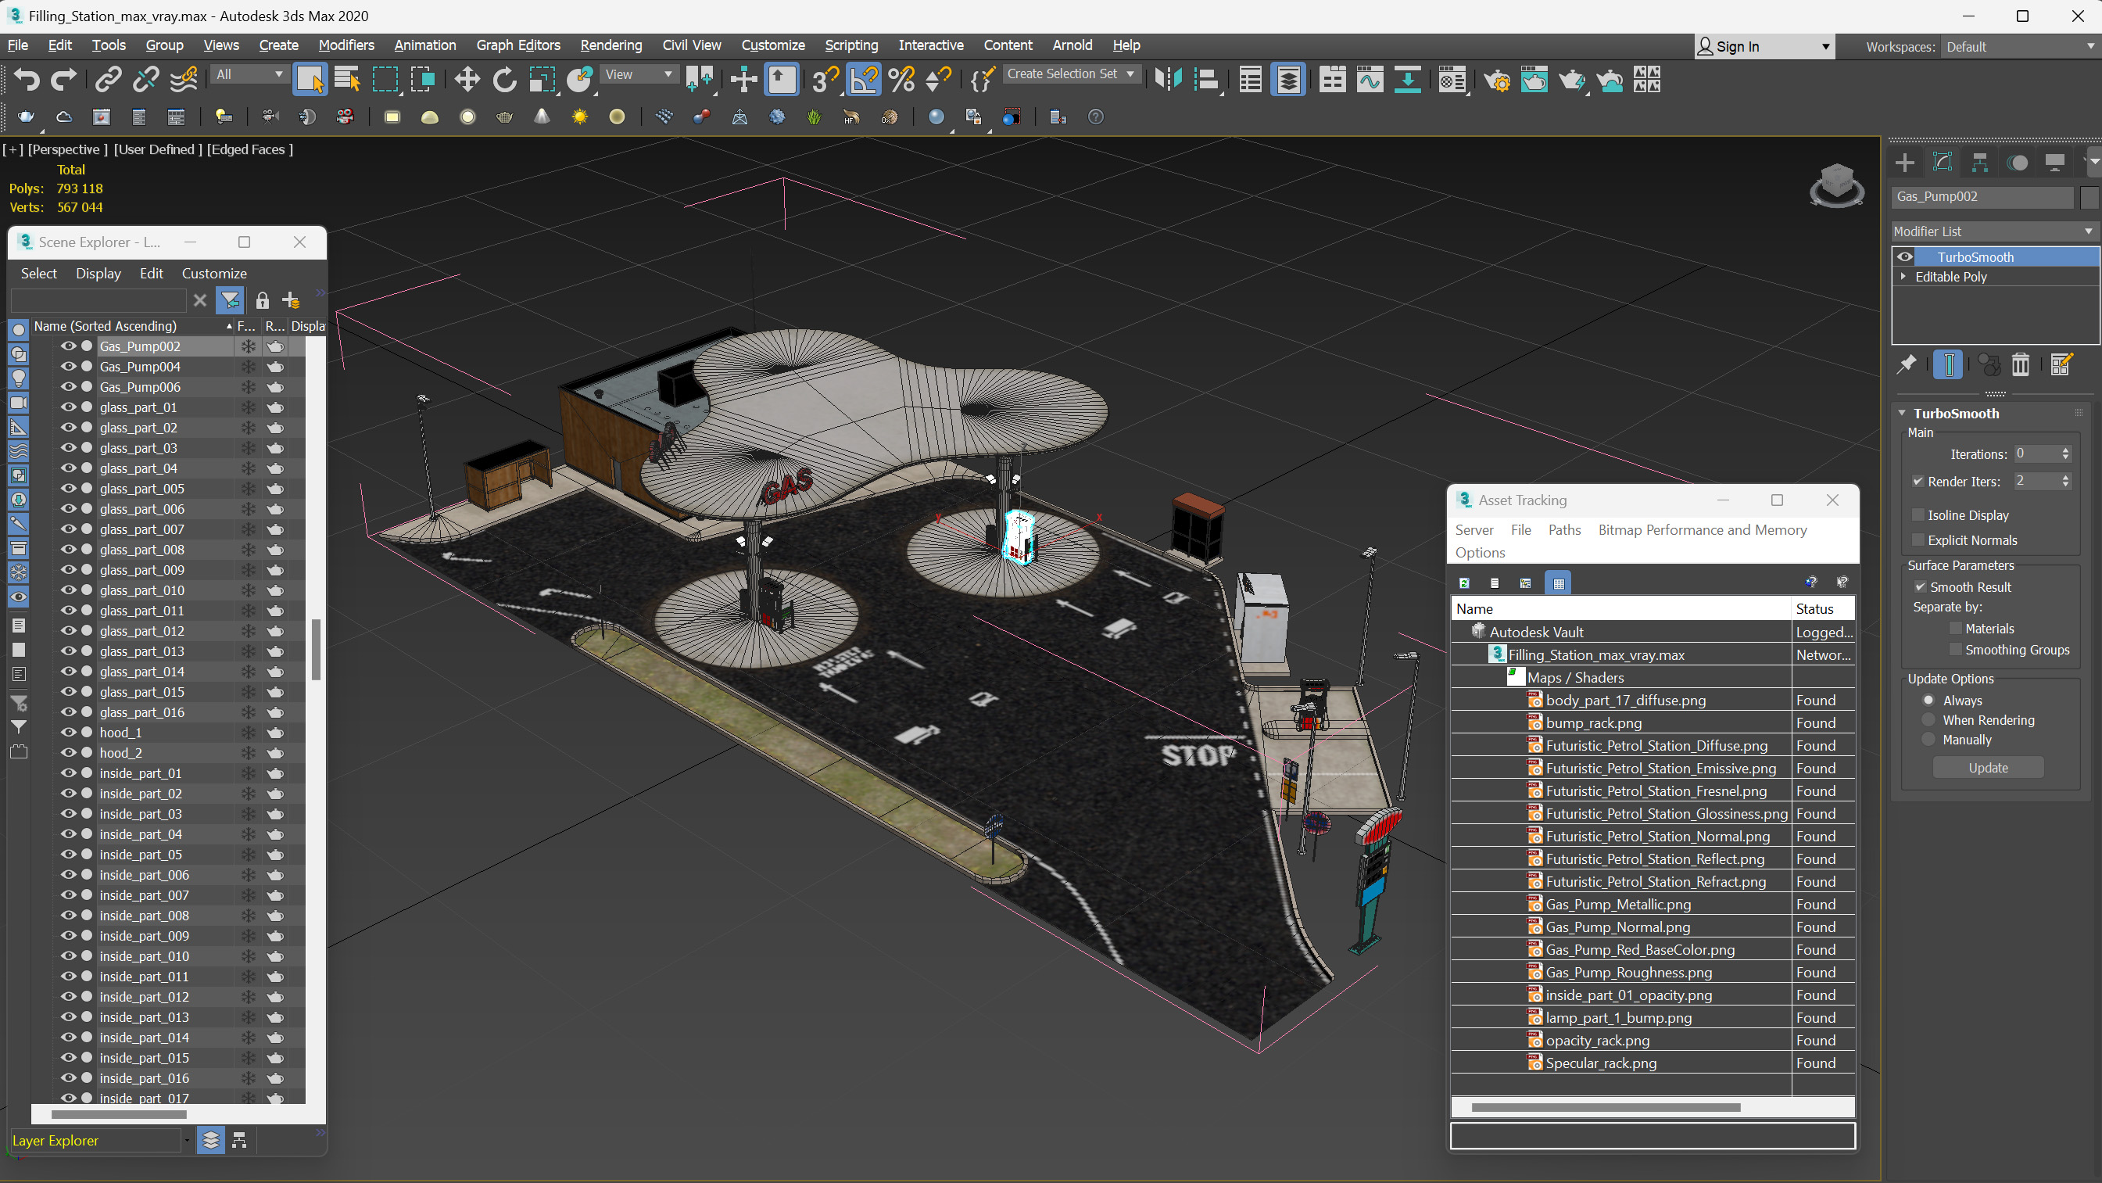Click Bitmap Performance and Memory tab
The width and height of the screenshot is (2102, 1183).
(x=1702, y=530)
